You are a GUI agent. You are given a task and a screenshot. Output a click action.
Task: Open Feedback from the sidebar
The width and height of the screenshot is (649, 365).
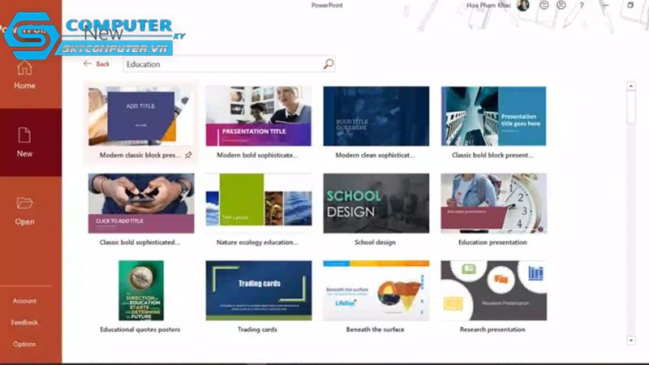click(x=24, y=322)
